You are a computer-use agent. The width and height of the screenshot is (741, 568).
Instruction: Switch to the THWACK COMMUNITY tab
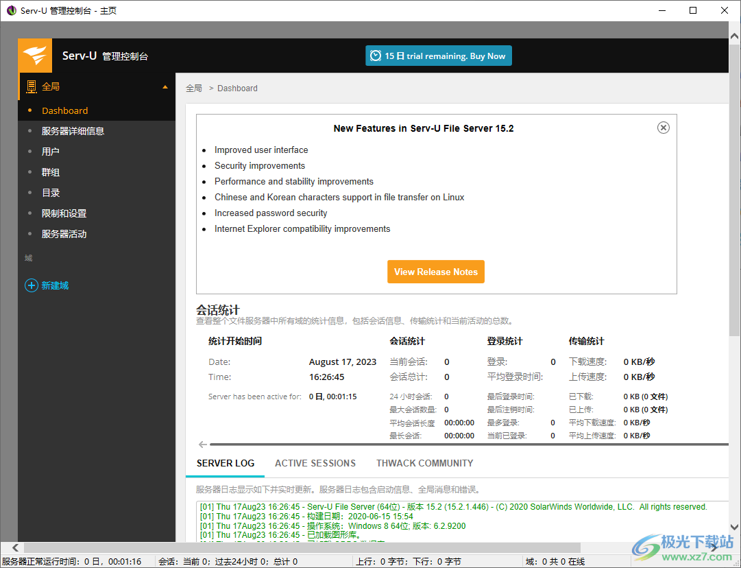[x=425, y=464]
